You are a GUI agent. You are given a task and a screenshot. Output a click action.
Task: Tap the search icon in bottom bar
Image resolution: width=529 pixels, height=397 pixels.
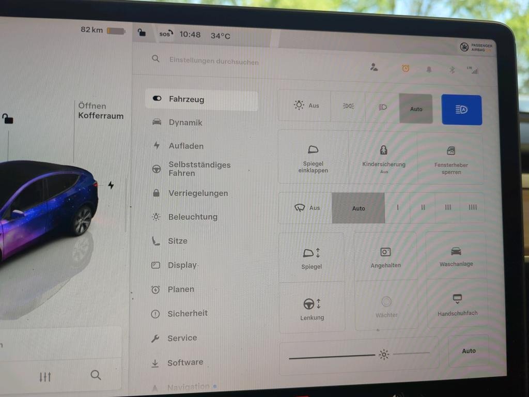[x=96, y=375]
